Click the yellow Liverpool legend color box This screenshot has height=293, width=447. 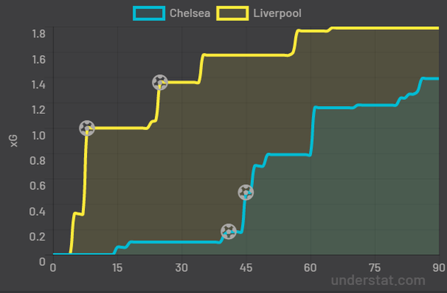[232, 13]
